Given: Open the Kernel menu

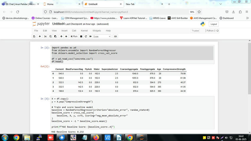Looking at the screenshot, I should pyautogui.click(x=84, y=31).
